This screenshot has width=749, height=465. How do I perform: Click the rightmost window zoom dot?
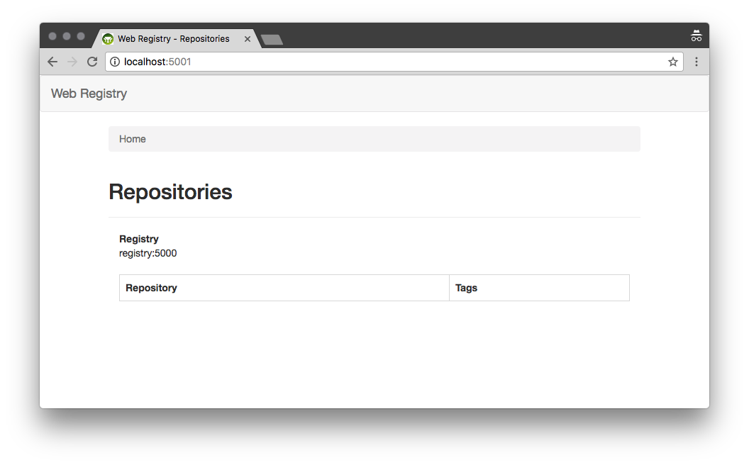[81, 36]
